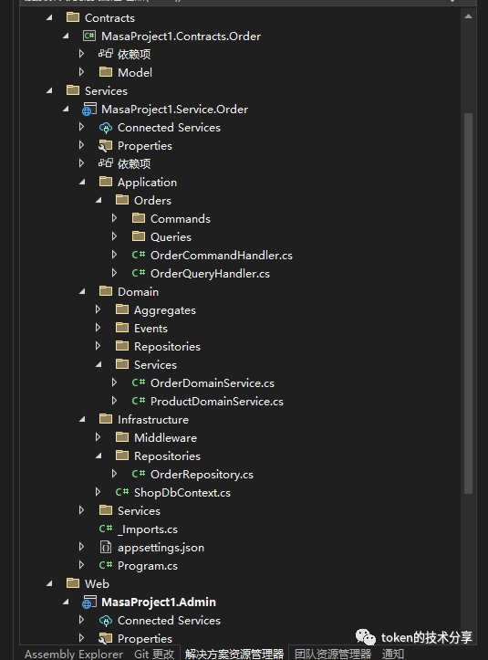Click the Orders folder icon
The height and width of the screenshot is (660, 488).
[122, 200]
